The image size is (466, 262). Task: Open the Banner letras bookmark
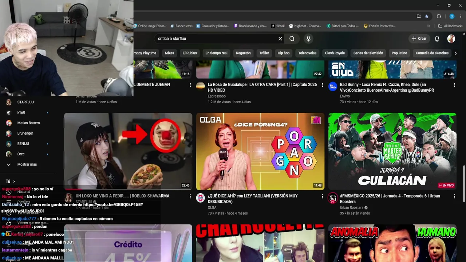click(x=182, y=26)
